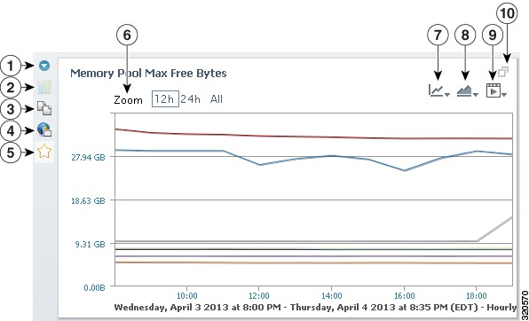Screen dimensions: 529x321
Task: Click the Memory Pool Max Free Bytes title
Action: 148,73
